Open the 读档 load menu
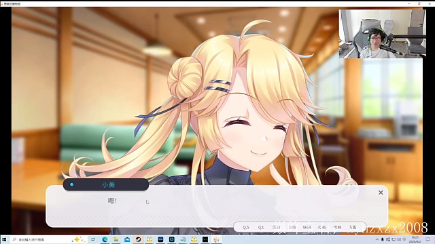The image size is (435, 244). [x=337, y=228]
